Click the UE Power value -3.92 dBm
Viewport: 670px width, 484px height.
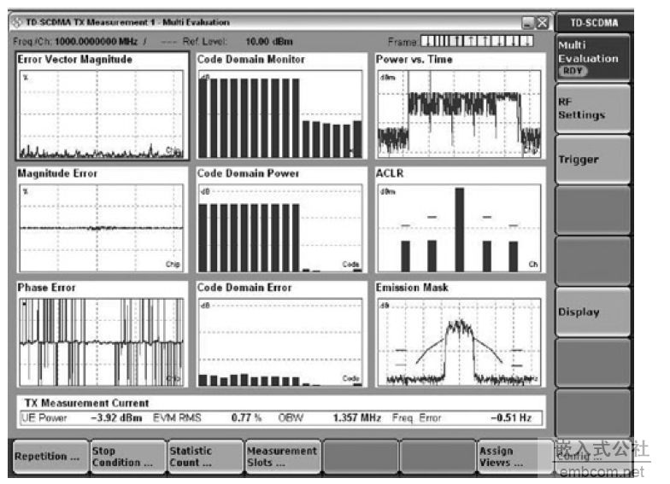[x=116, y=417]
